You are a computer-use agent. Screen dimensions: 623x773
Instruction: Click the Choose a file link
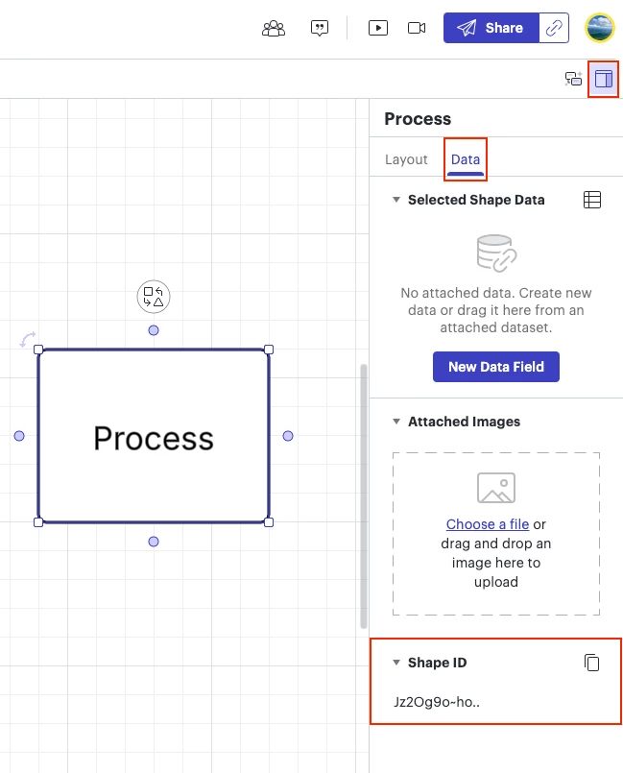click(x=488, y=524)
